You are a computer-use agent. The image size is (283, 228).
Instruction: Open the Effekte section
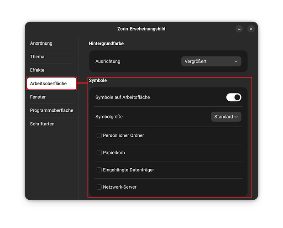[52, 70]
